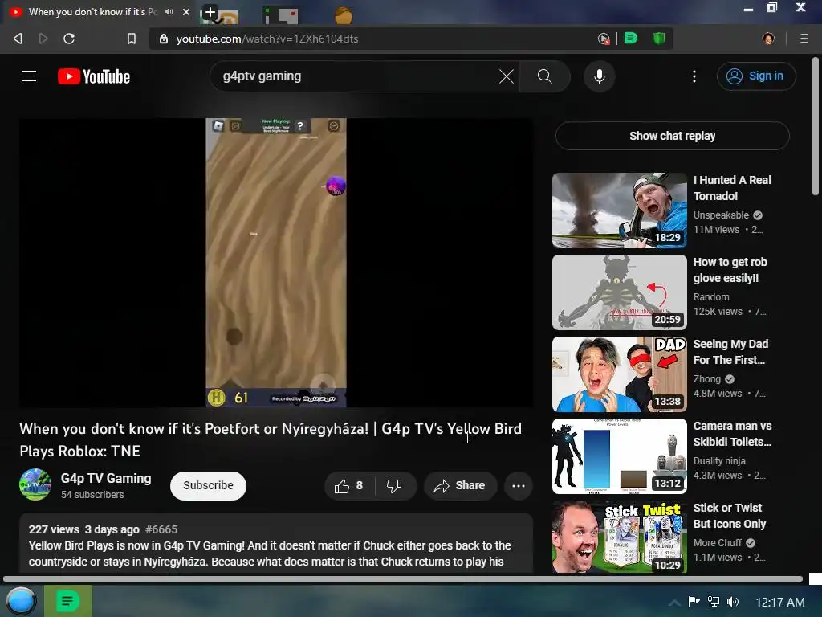This screenshot has width=822, height=617.
Task: Open How to get rob glove thumbnail
Action: (x=619, y=292)
